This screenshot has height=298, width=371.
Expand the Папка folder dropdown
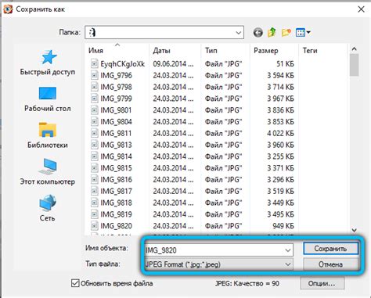[238, 33]
